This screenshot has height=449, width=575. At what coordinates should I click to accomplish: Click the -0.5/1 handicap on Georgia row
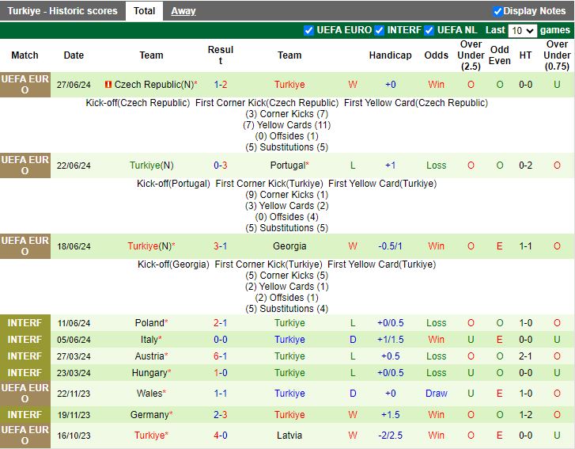coord(390,246)
